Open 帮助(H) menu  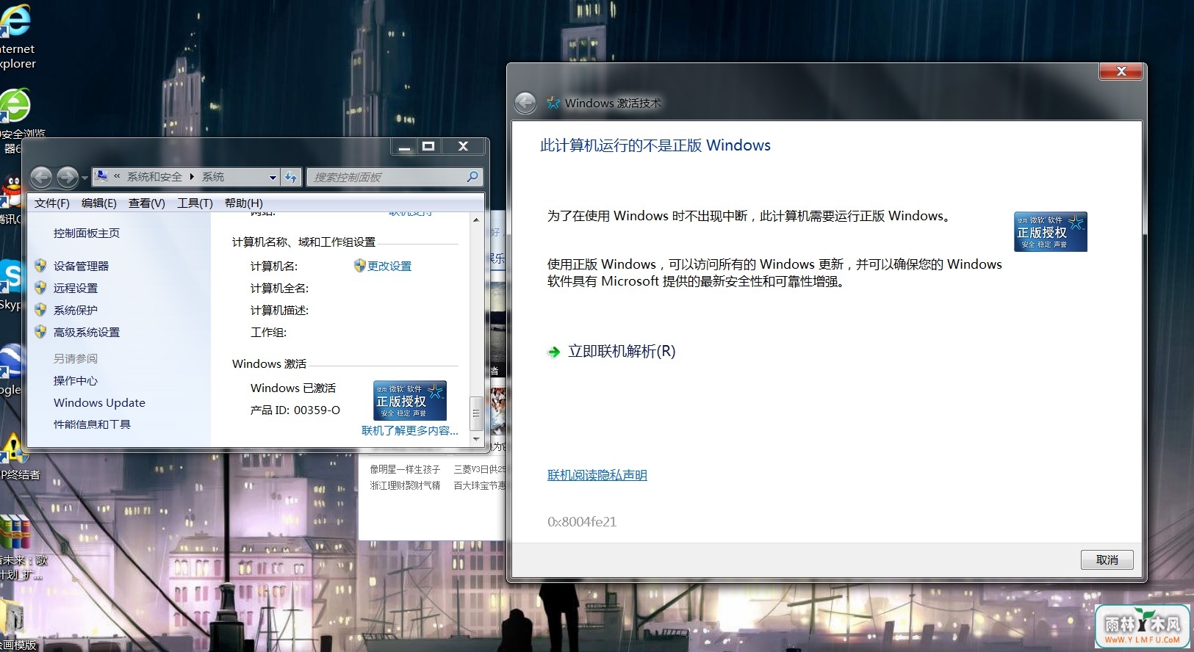tap(243, 203)
